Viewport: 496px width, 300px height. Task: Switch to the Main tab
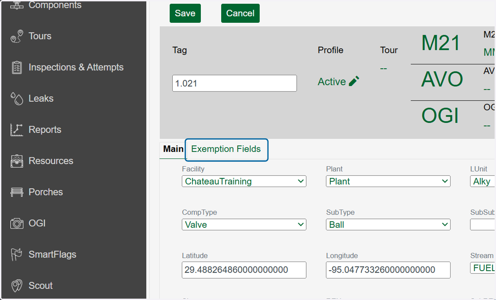(x=173, y=149)
